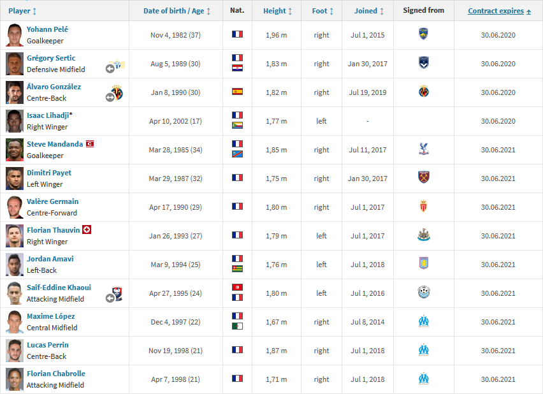Click Florian Chabrolle's player photo

pyautogui.click(x=15, y=379)
